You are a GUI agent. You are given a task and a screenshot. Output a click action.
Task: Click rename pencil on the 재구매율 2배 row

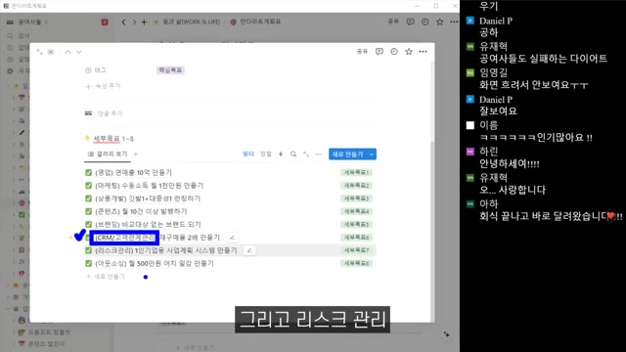(x=232, y=238)
